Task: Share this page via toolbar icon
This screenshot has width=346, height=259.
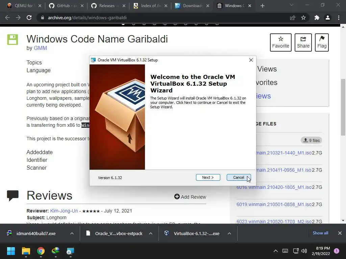Action: coord(293,18)
